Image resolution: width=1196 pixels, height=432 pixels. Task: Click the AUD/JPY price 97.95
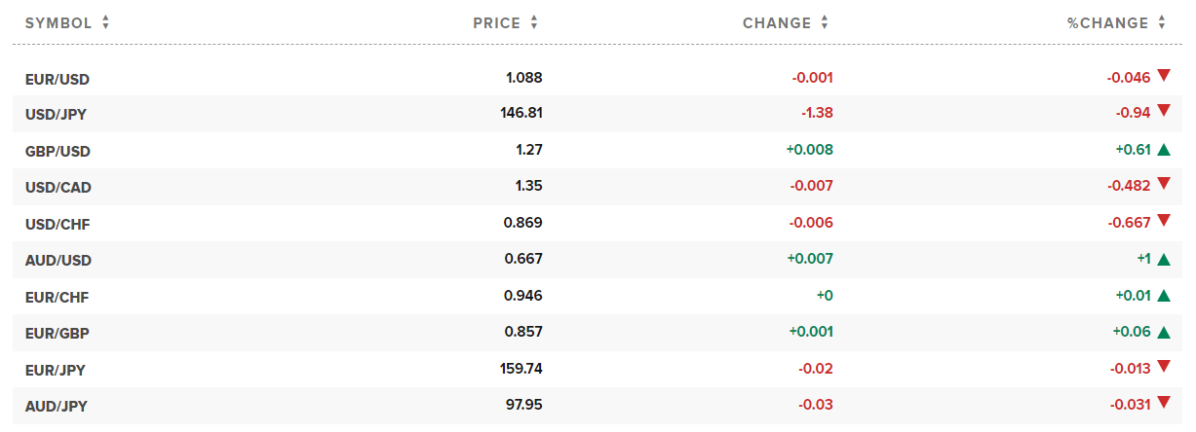coord(524,405)
